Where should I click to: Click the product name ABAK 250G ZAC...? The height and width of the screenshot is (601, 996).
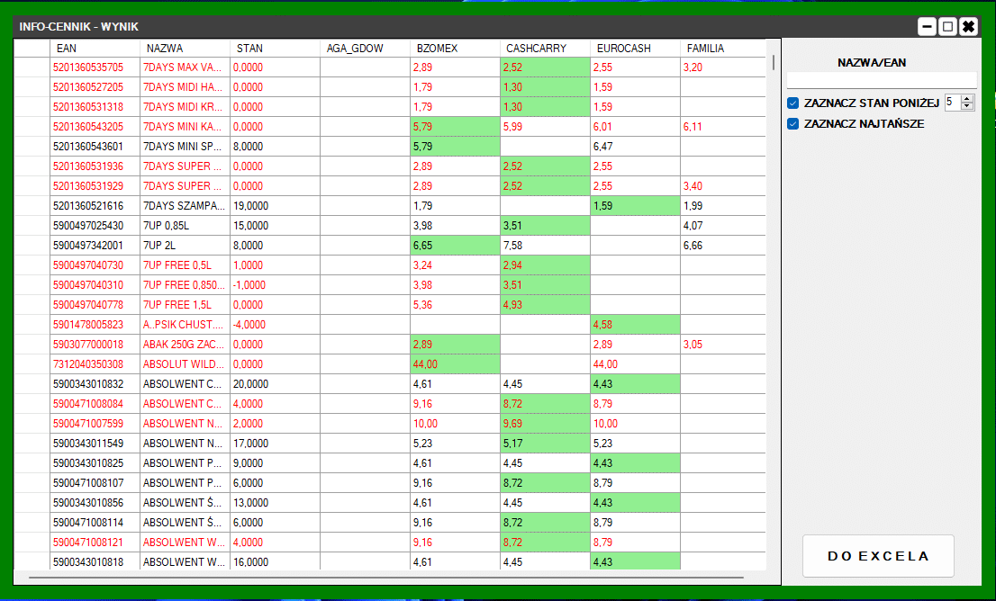click(185, 344)
